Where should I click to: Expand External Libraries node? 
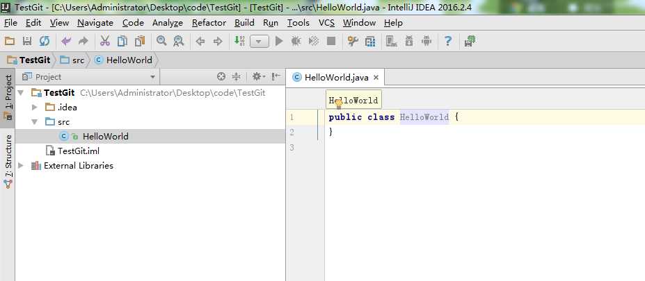22,166
